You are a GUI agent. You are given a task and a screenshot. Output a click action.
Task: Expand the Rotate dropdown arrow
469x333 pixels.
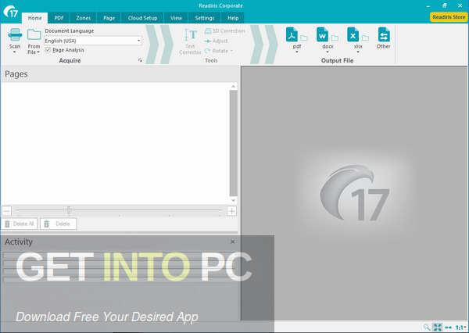[231, 51]
